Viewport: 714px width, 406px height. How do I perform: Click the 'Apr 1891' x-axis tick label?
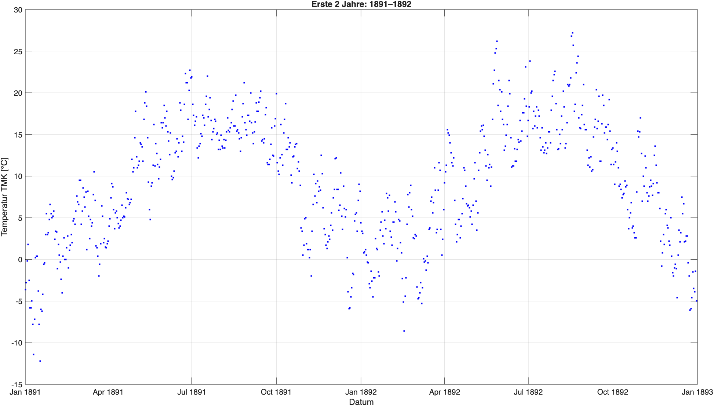pos(108,392)
